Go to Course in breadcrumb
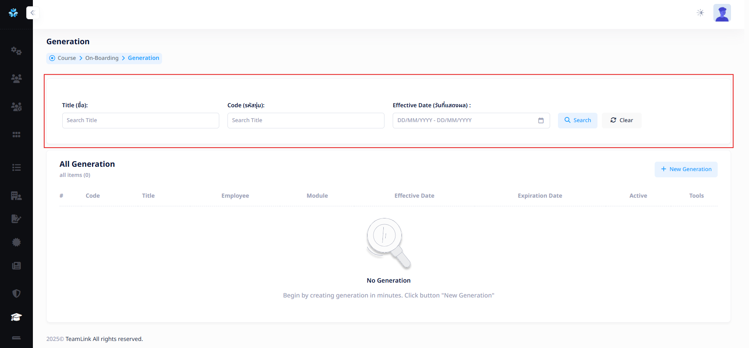The height and width of the screenshot is (348, 749). [67, 58]
